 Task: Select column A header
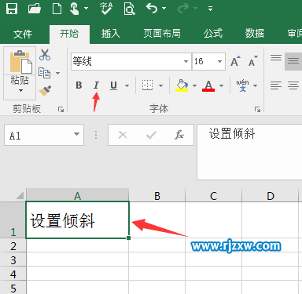pyautogui.click(x=77, y=195)
